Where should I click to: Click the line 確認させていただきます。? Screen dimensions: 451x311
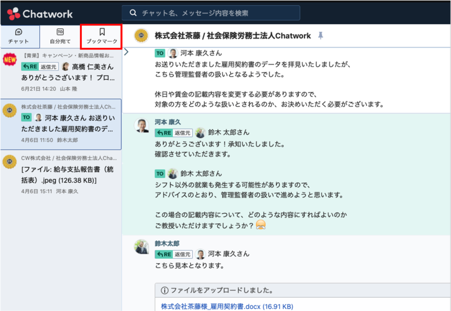[x=193, y=154]
